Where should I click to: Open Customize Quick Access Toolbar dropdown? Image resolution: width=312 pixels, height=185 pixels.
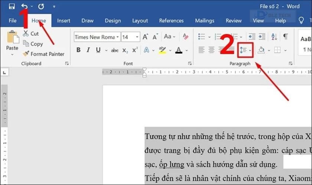pyautogui.click(x=54, y=7)
